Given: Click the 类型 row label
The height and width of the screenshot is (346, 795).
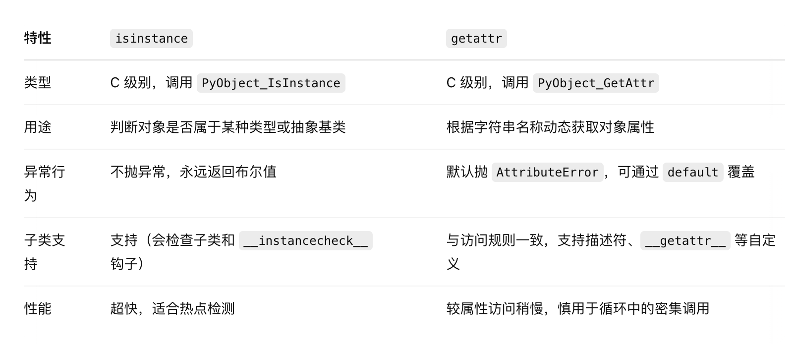Looking at the screenshot, I should click(x=38, y=83).
